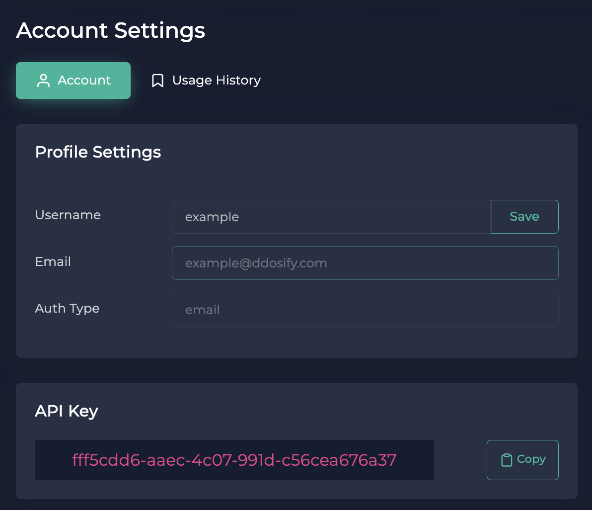Click the Profile Settings heading
Viewport: 592px width, 510px height.
(98, 152)
